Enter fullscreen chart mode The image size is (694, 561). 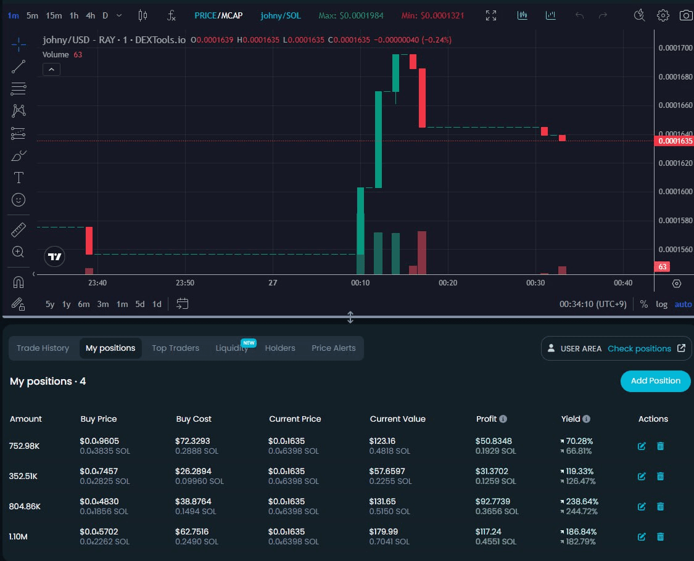click(x=491, y=15)
